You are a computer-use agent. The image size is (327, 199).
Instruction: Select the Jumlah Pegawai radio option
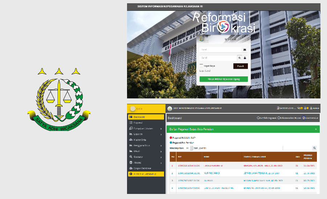click(x=258, y=118)
